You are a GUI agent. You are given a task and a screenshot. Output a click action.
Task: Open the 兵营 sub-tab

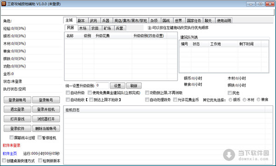(120, 28)
